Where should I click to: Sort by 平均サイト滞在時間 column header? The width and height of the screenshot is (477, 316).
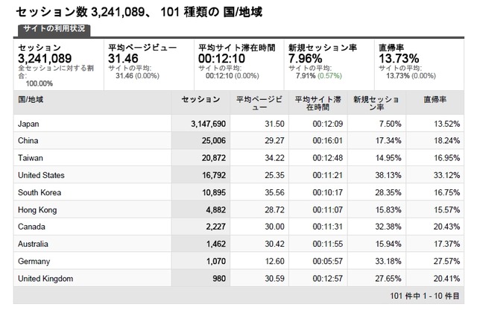click(x=318, y=103)
